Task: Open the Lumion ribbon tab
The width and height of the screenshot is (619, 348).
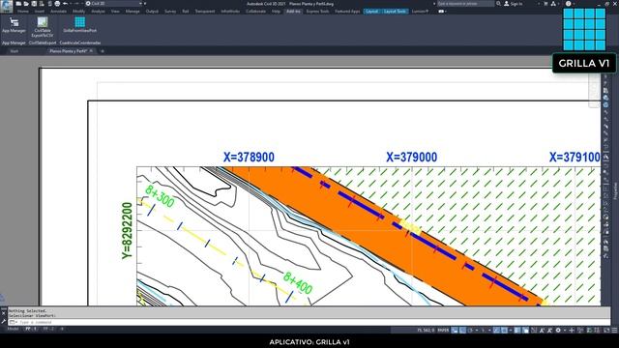Action: (x=420, y=12)
